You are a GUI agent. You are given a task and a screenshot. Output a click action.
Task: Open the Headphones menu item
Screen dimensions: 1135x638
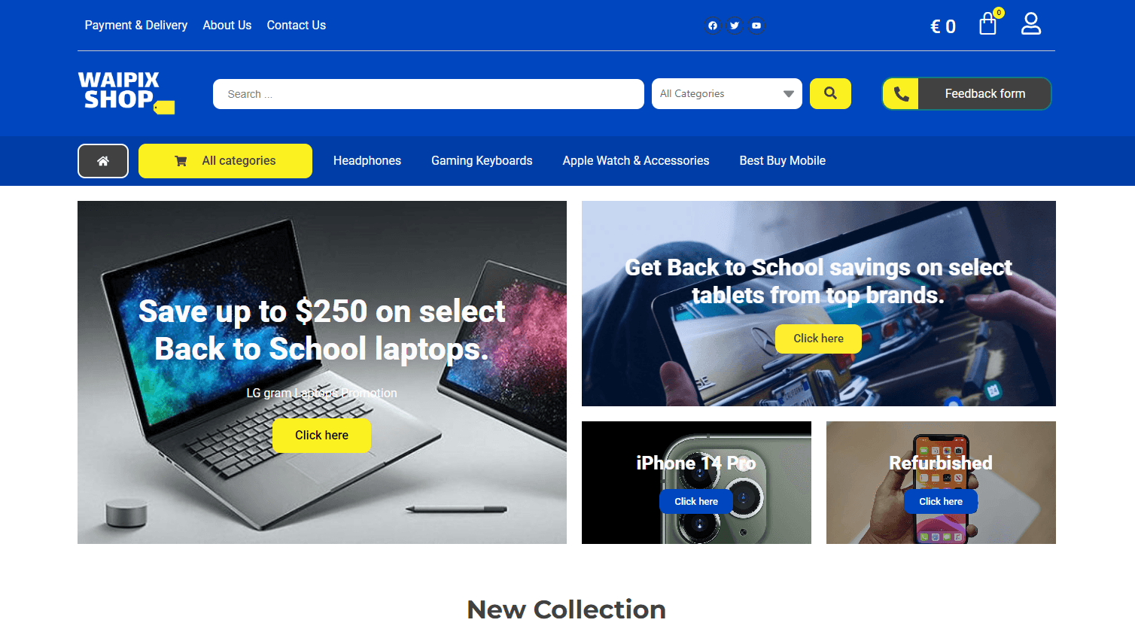click(x=367, y=161)
